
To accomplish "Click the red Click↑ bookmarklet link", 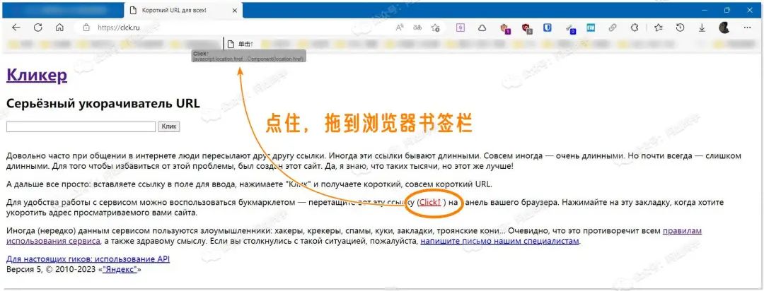I will [x=430, y=203].
